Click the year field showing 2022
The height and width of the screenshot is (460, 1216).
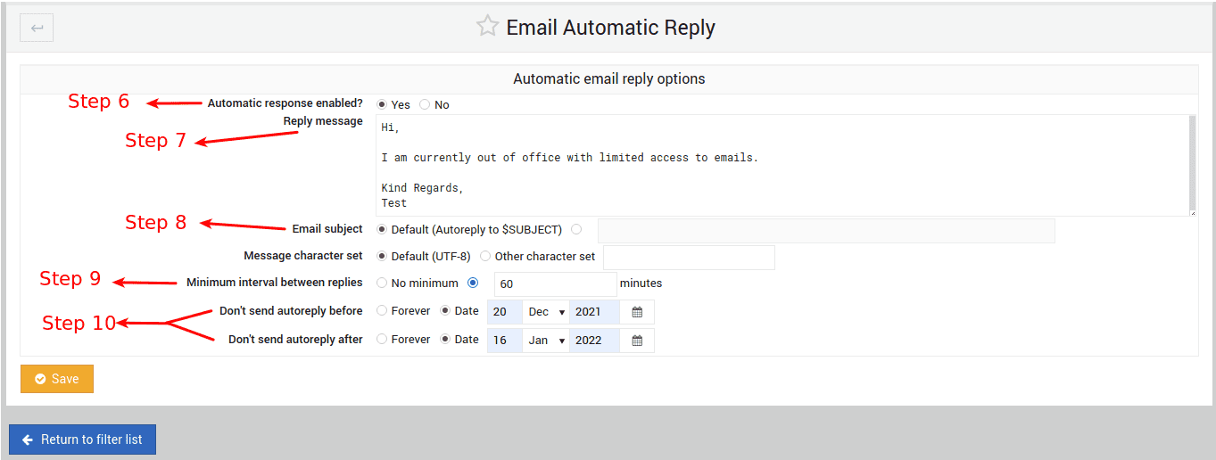click(594, 341)
